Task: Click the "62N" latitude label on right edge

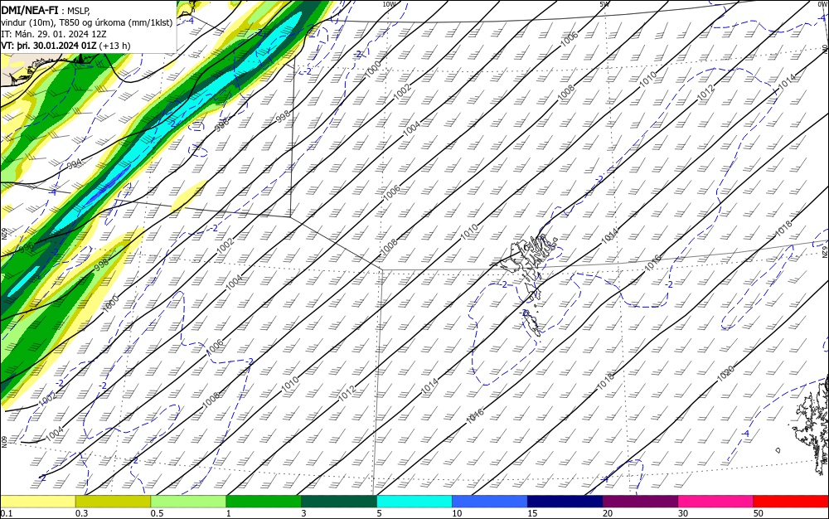Action: click(825, 251)
